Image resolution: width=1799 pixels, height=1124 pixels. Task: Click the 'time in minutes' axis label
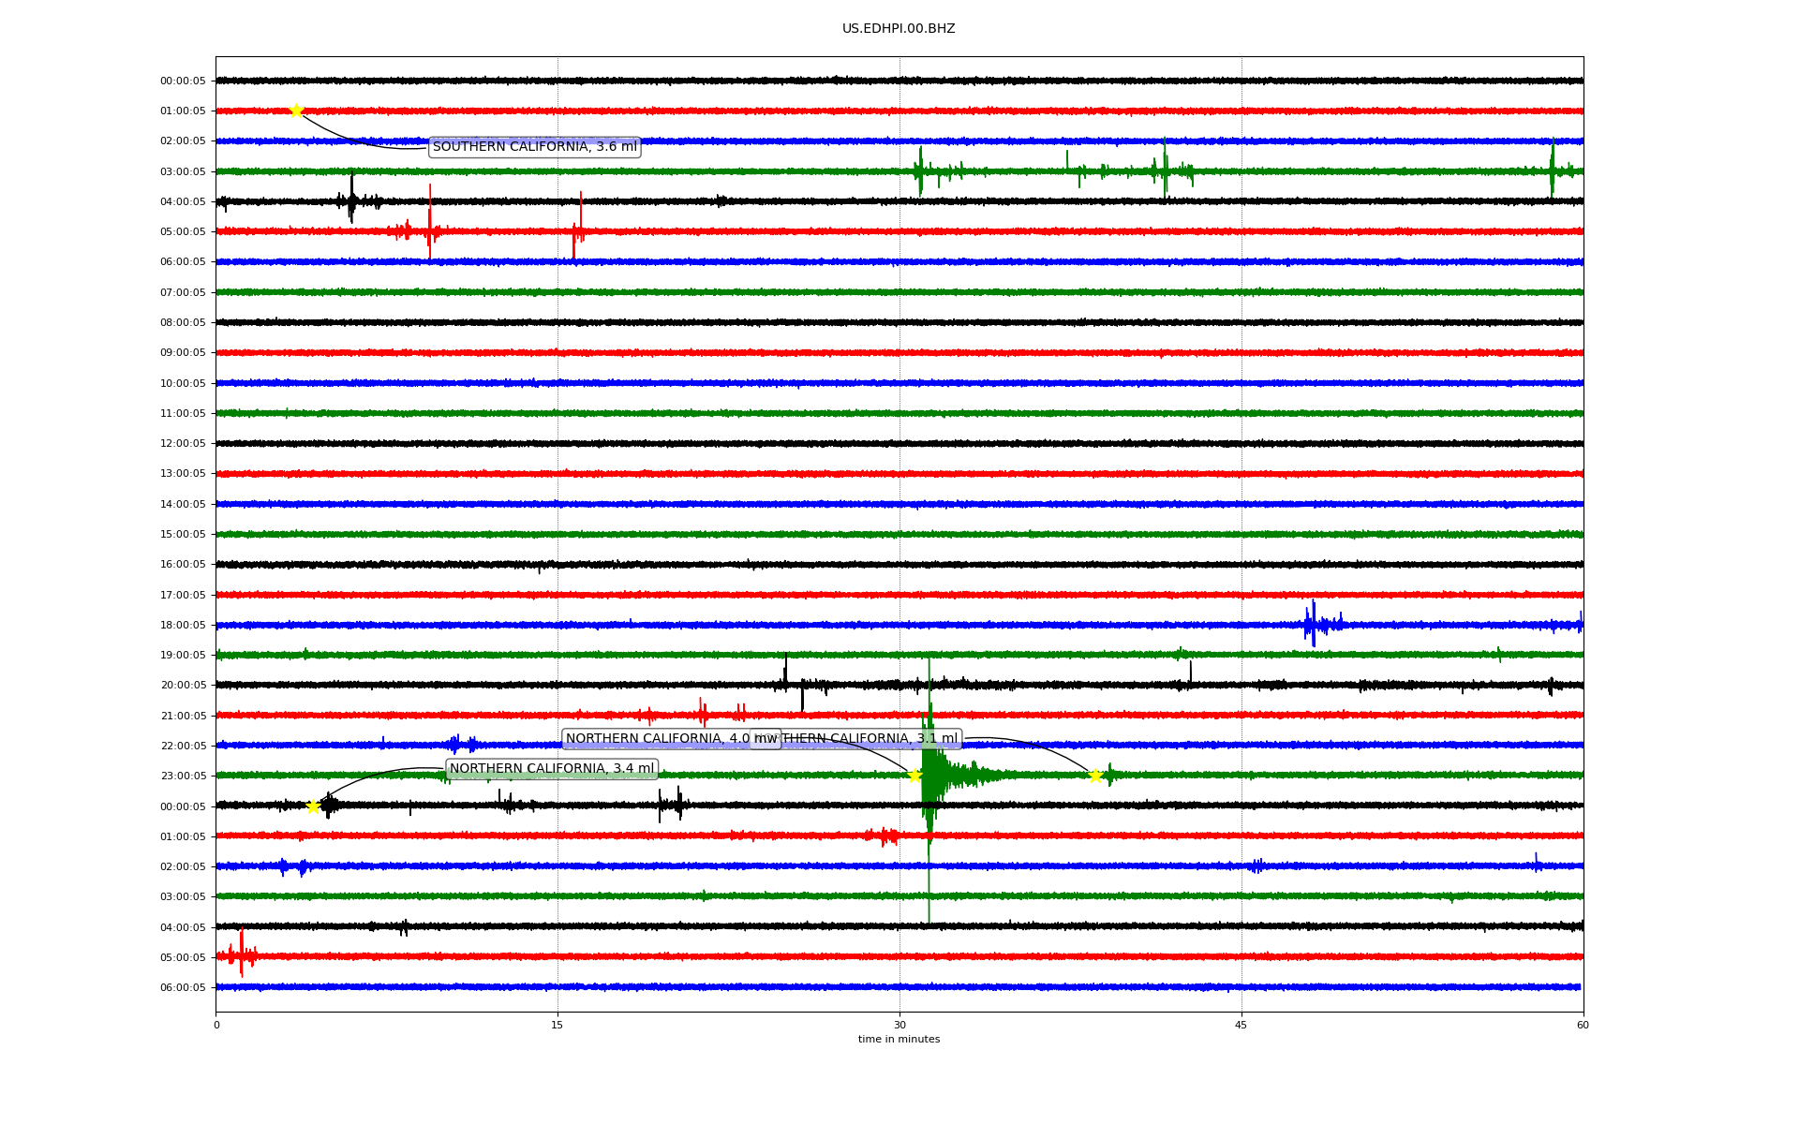tap(899, 1039)
